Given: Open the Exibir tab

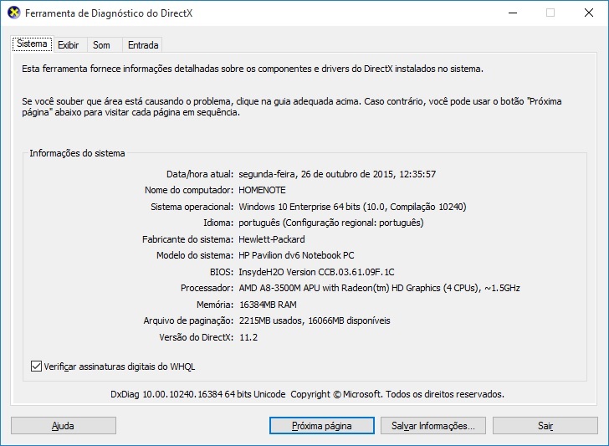Looking at the screenshot, I should 69,45.
